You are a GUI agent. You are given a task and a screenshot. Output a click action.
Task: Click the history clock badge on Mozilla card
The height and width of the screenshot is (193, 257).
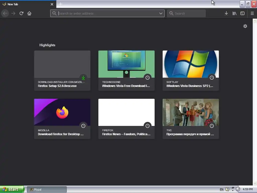[x=83, y=126]
